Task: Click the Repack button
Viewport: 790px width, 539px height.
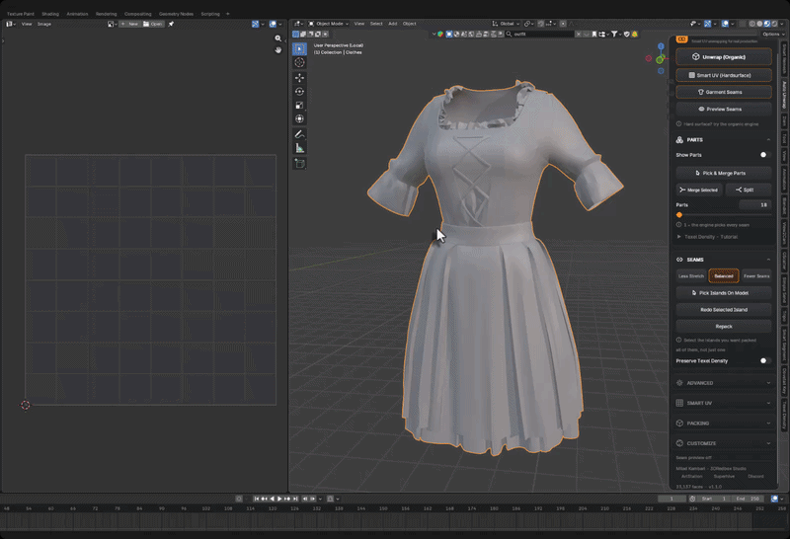Action: (x=724, y=327)
